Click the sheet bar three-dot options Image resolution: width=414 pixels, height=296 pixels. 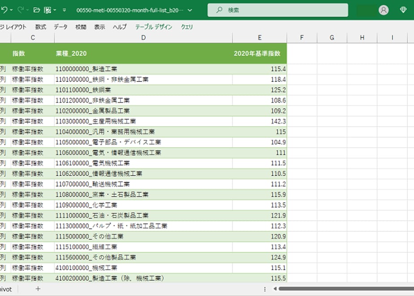point(265,289)
